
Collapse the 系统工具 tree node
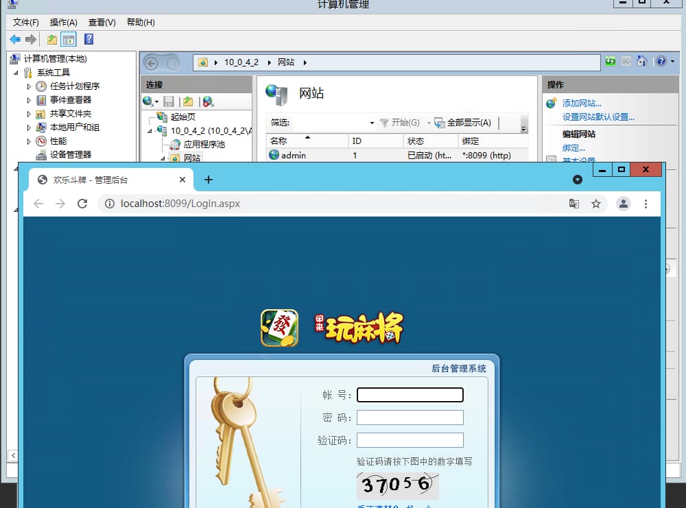[16, 72]
